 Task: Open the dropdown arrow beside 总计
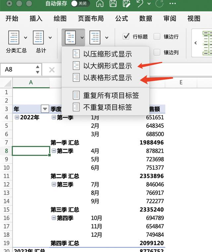tap(50, 38)
